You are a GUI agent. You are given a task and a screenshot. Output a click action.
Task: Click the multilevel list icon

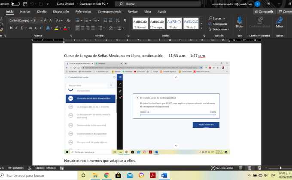95,21
